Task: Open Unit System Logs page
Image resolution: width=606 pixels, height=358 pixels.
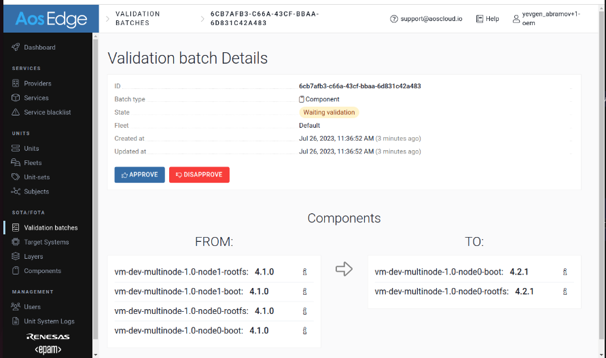Action: (x=49, y=321)
